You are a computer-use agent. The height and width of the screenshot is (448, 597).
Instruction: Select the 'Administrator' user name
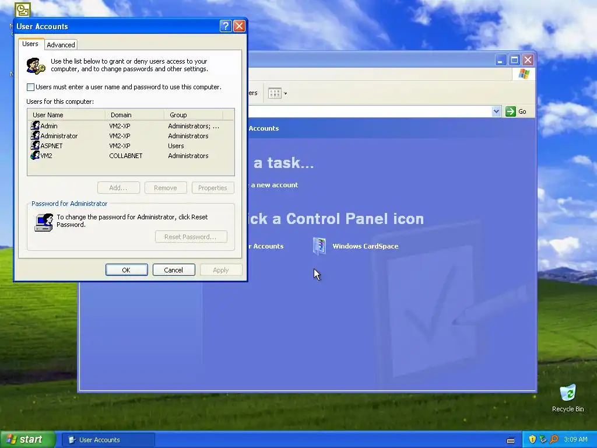[x=59, y=136]
